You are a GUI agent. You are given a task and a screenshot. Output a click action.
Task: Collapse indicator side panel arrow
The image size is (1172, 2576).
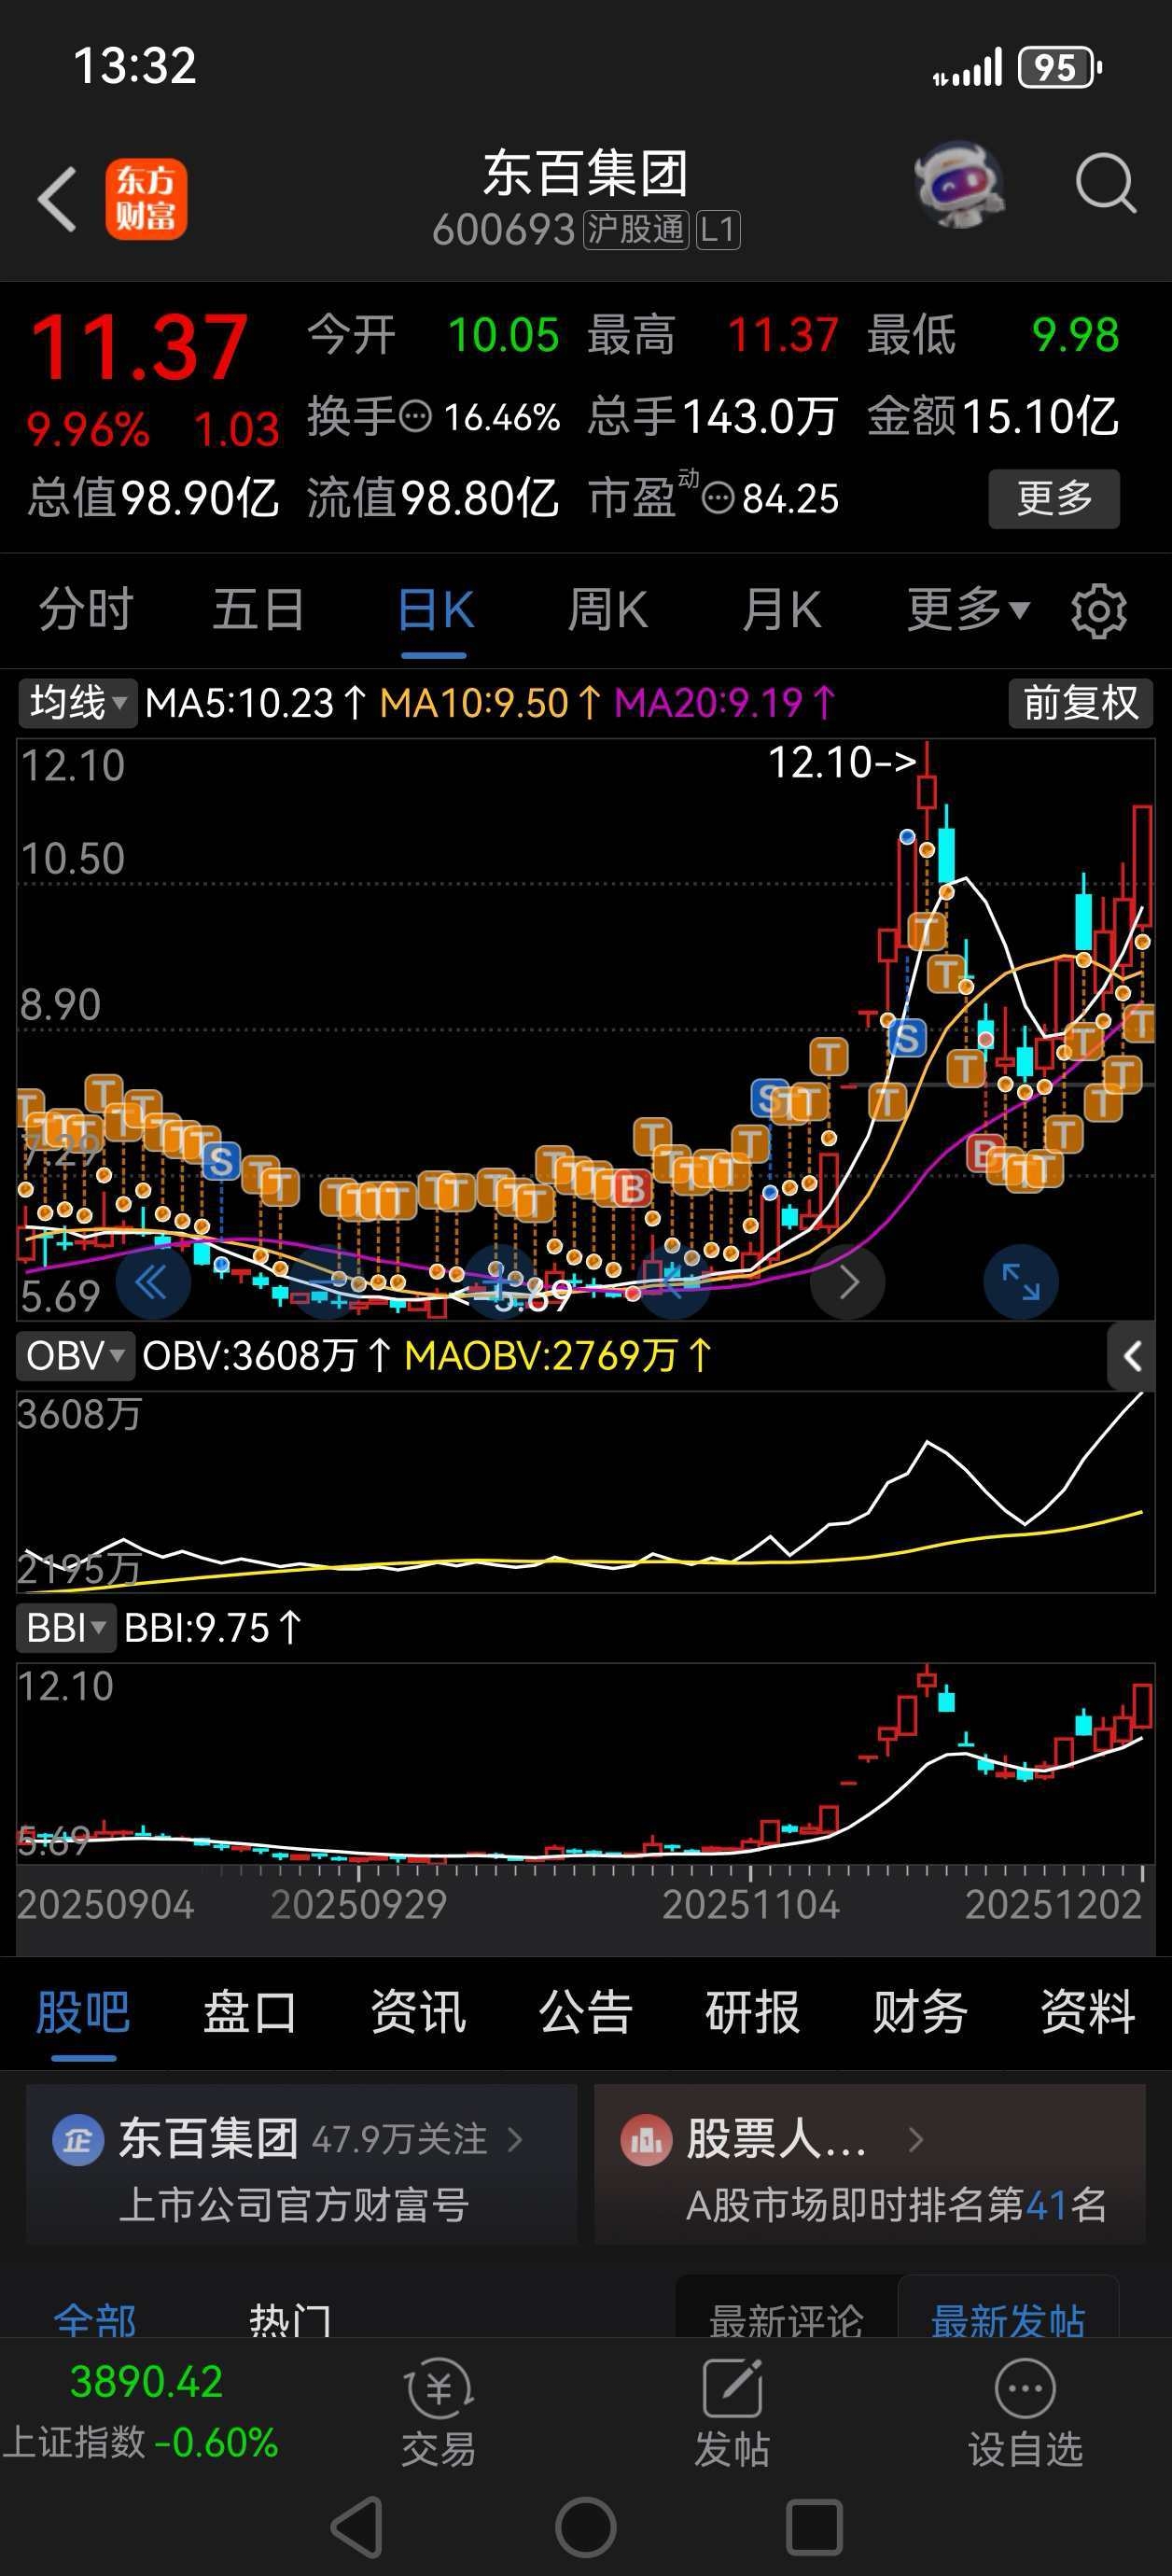click(1132, 1356)
